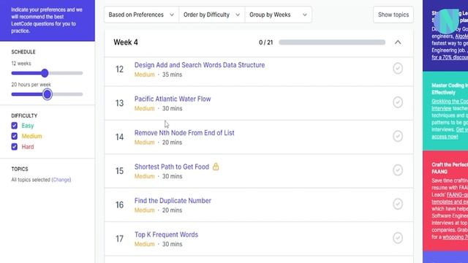Click the Show topics button
The width and height of the screenshot is (468, 263).
[x=393, y=15]
